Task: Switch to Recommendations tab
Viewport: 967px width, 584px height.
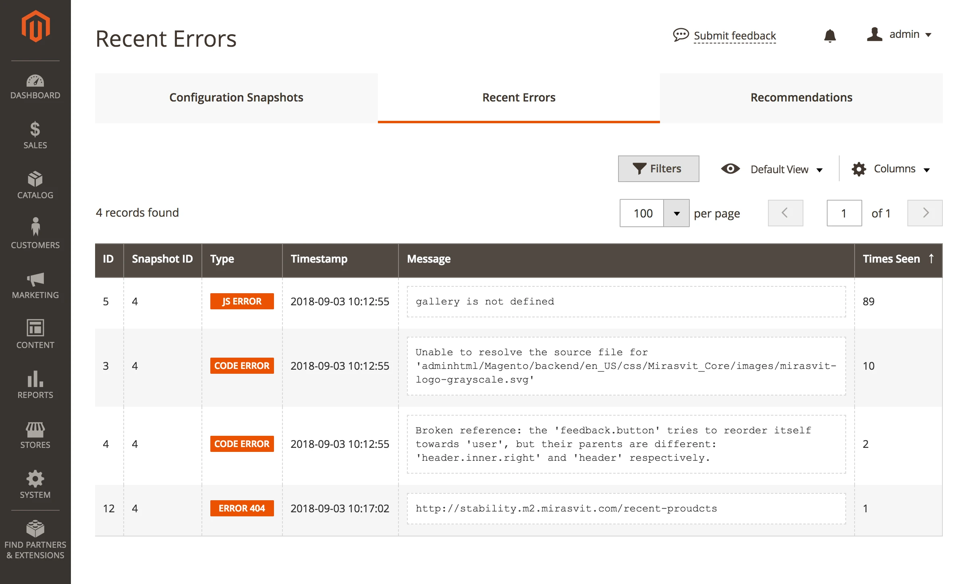Action: click(x=801, y=98)
